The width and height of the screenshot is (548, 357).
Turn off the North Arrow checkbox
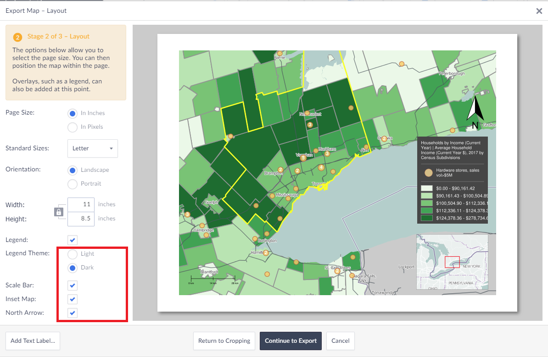73,313
